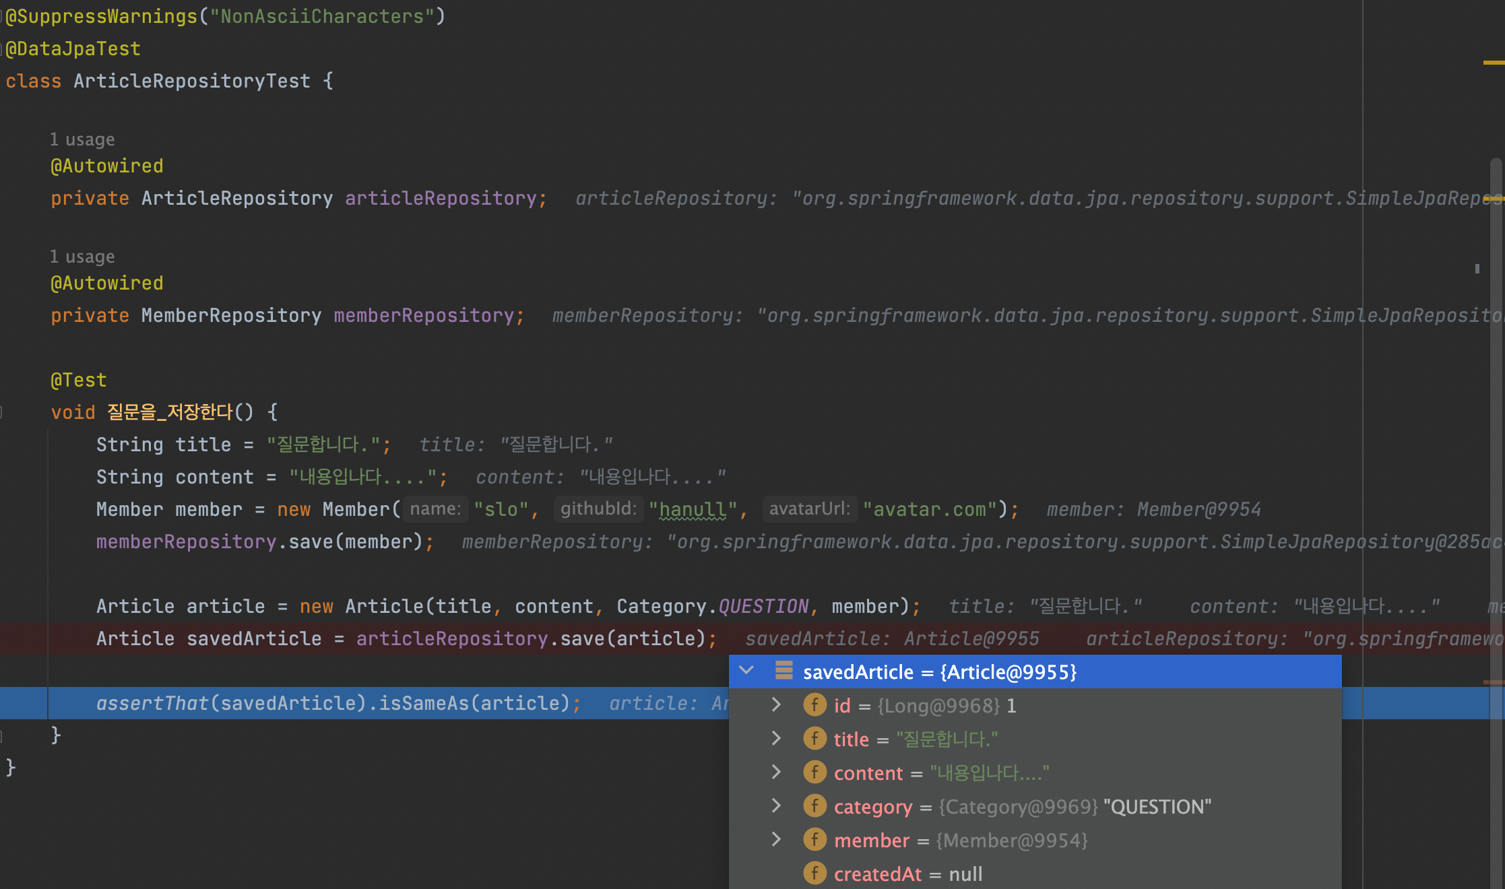Click the yellow warning stripe in error gutter
Image resolution: width=1505 pixels, height=889 pixels.
(1493, 63)
